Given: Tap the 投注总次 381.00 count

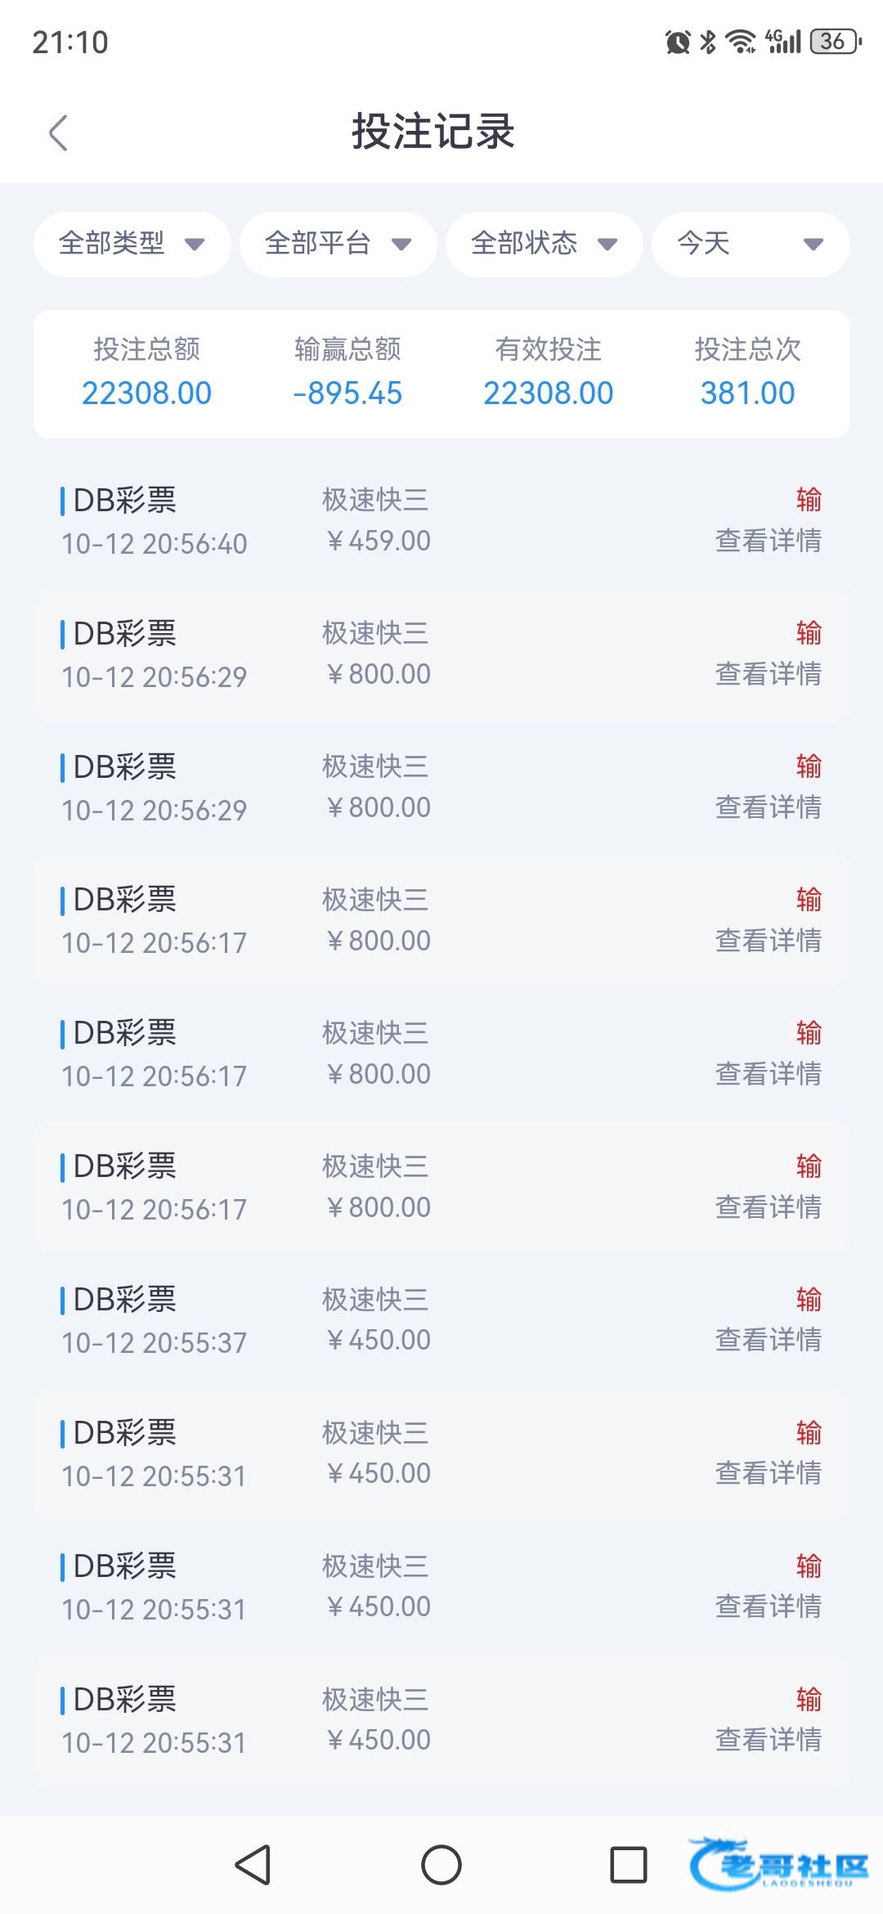Looking at the screenshot, I should click(x=747, y=393).
